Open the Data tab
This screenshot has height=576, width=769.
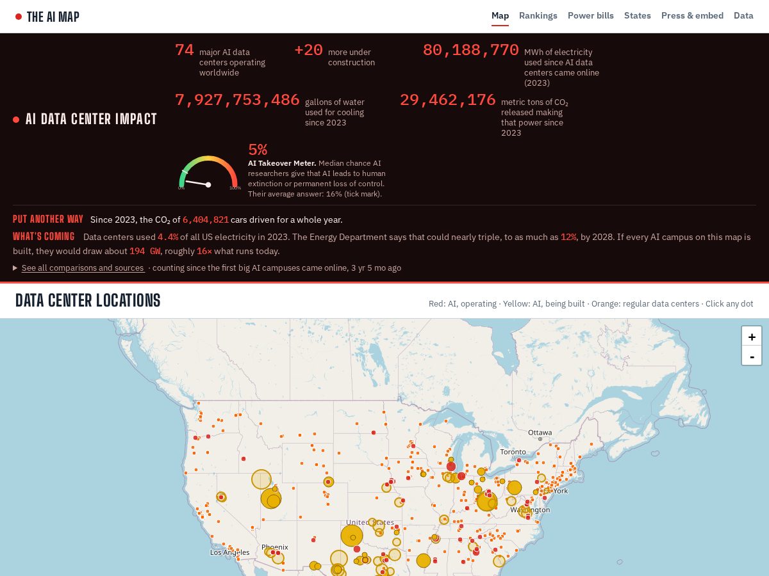click(x=743, y=15)
